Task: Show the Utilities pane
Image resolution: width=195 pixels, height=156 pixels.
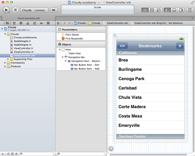Action: click(x=181, y=10)
